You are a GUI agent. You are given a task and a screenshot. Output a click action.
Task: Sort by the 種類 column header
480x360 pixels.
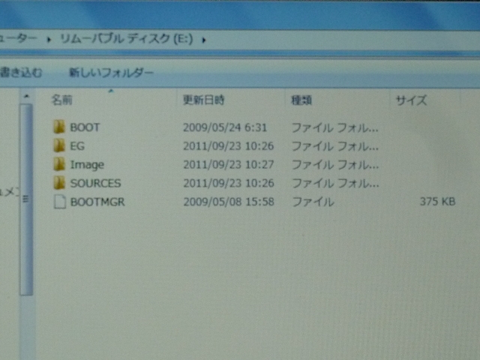301,100
